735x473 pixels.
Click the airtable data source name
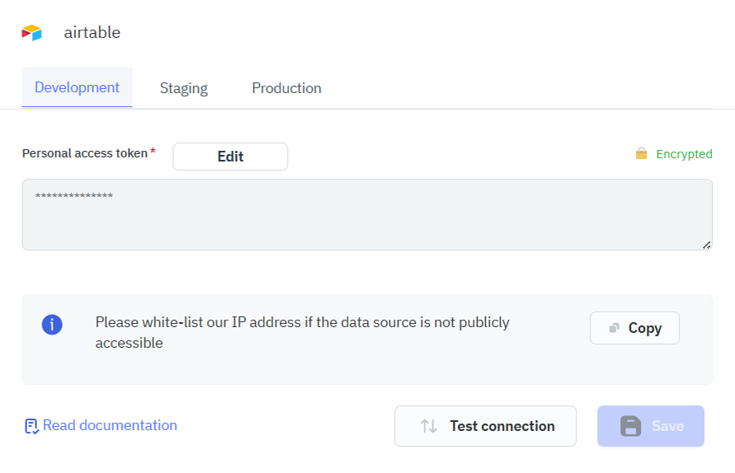click(x=92, y=33)
